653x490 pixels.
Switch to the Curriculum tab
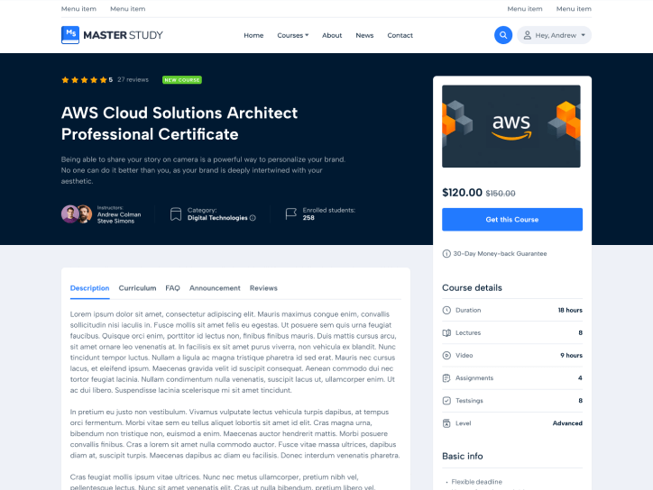(x=137, y=288)
